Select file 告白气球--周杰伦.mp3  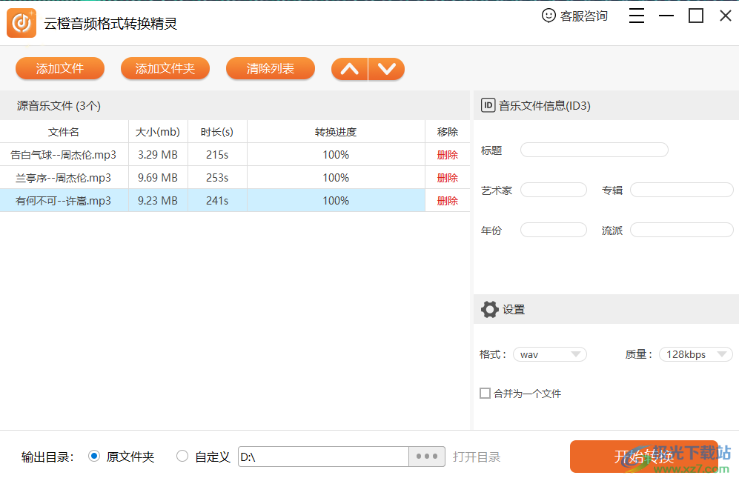pyautogui.click(x=63, y=154)
